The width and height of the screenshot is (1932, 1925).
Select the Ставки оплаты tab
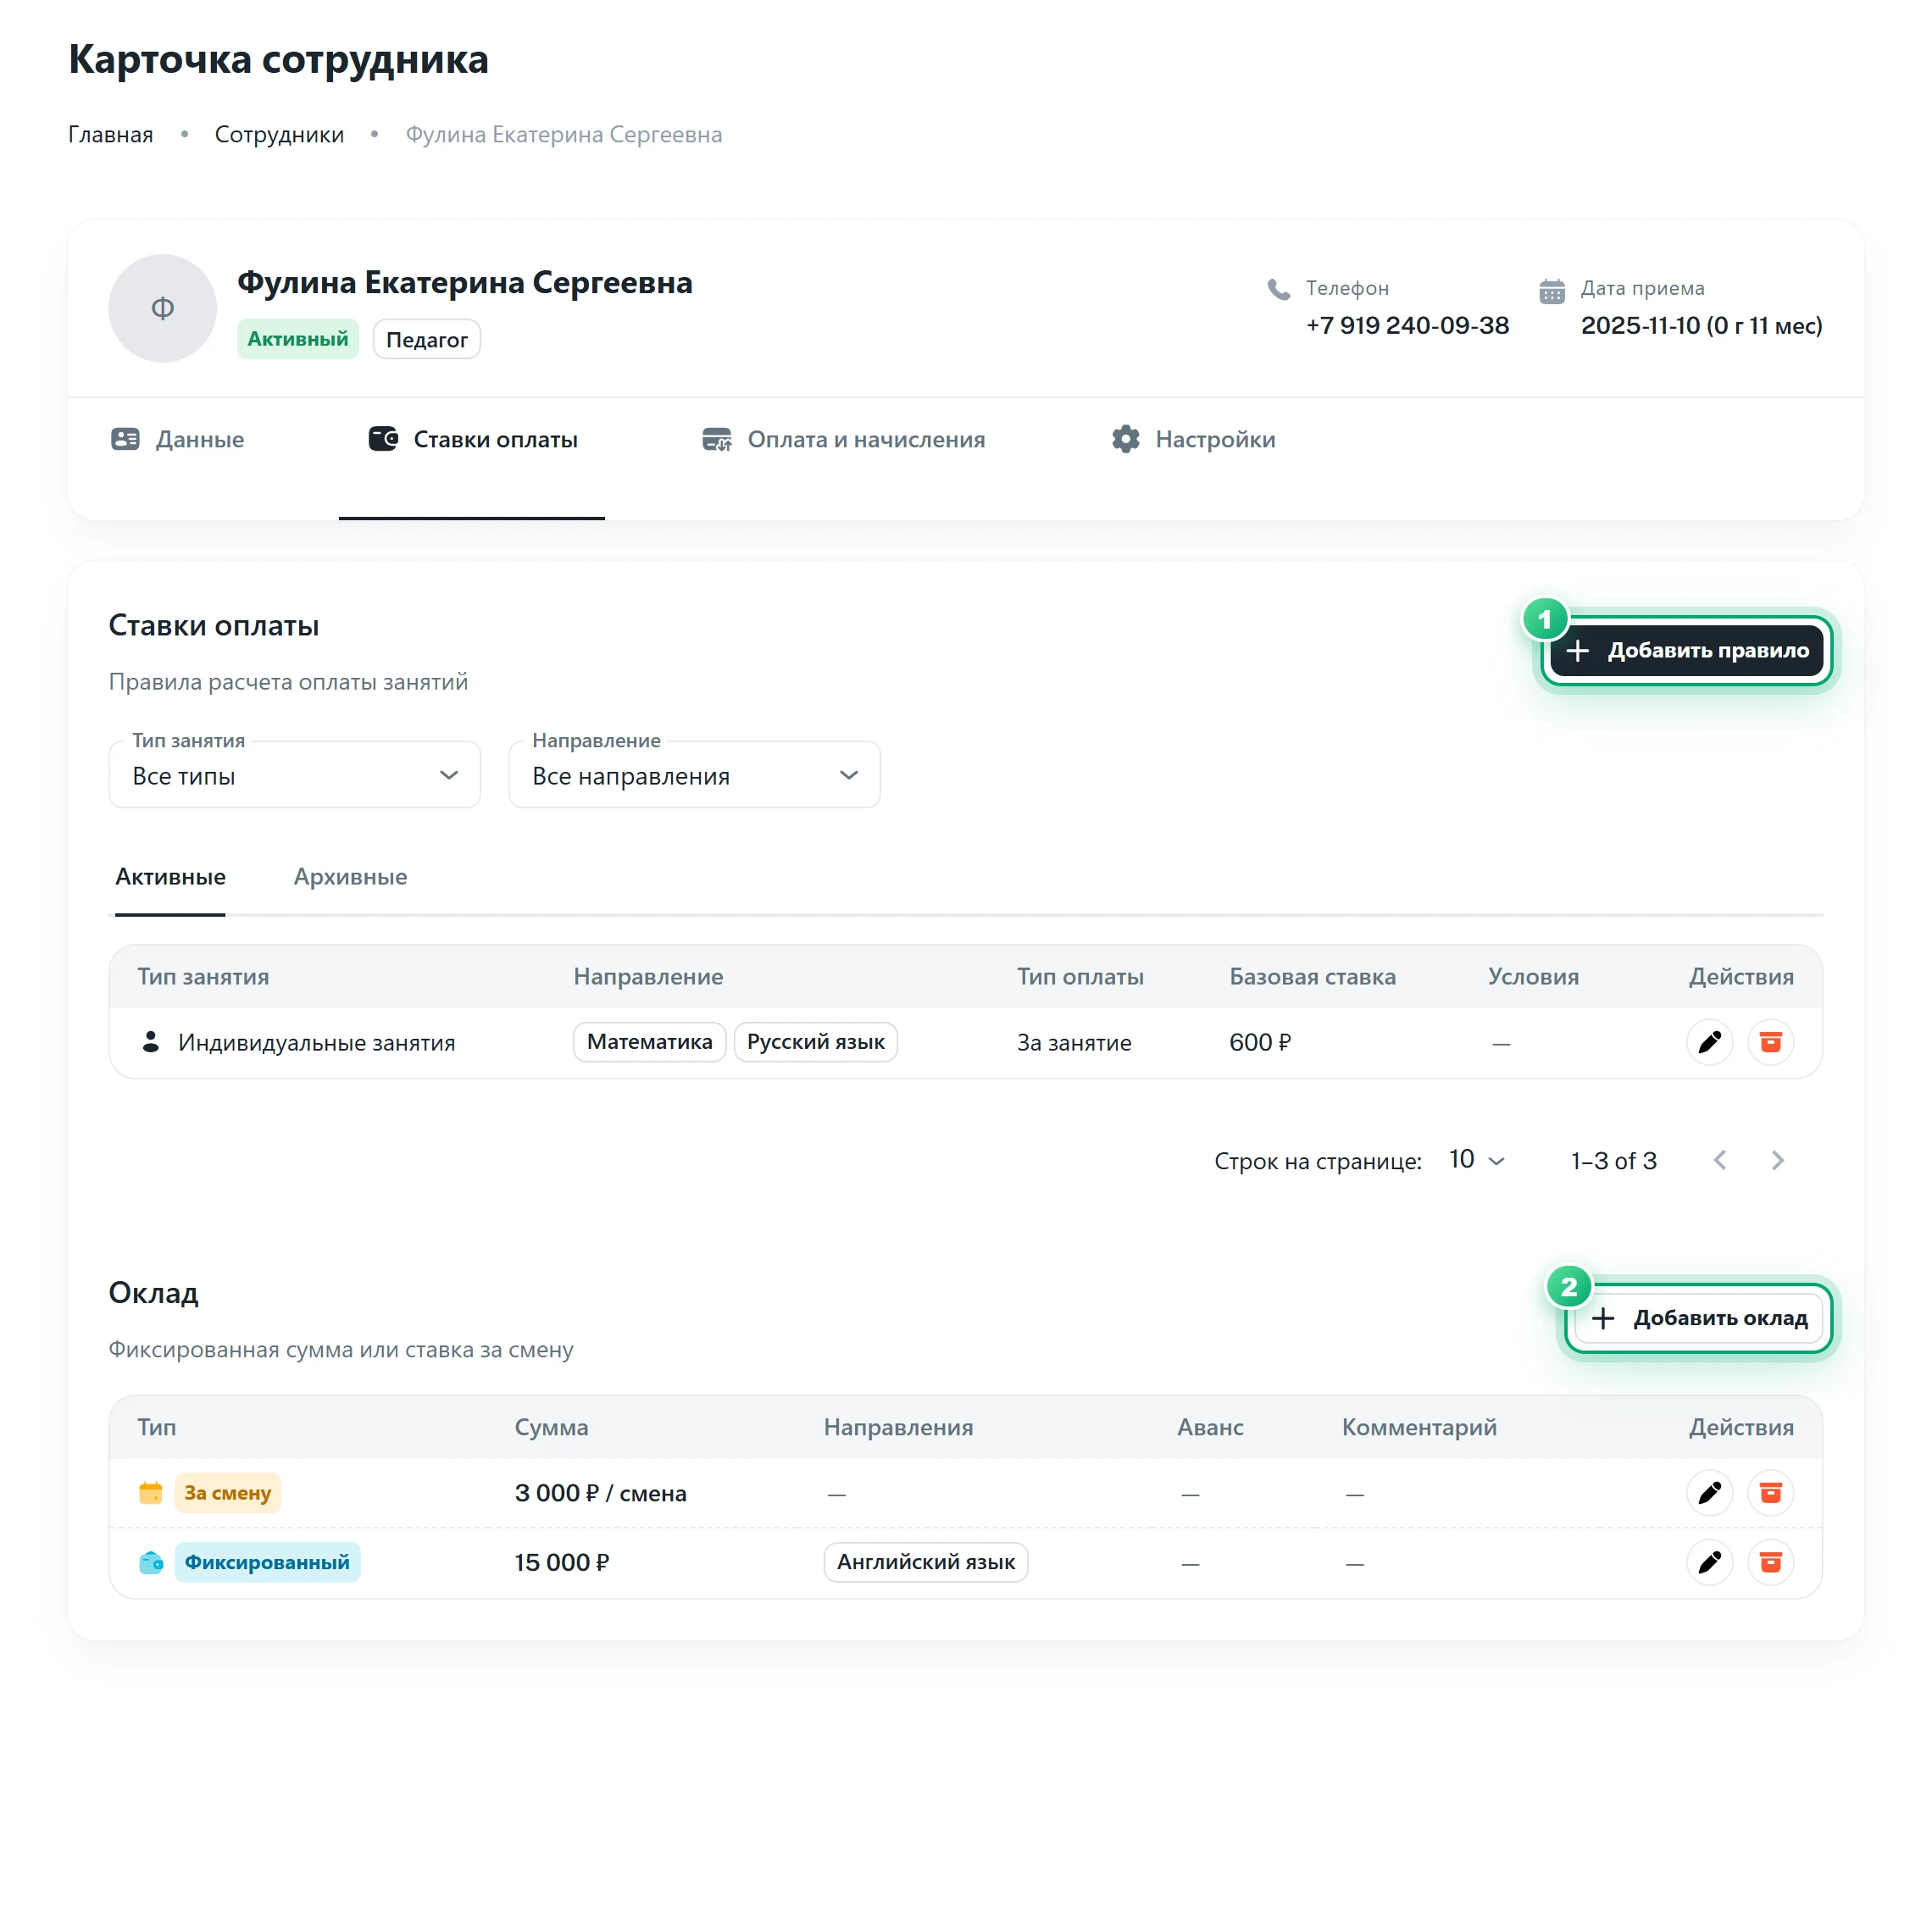point(472,439)
